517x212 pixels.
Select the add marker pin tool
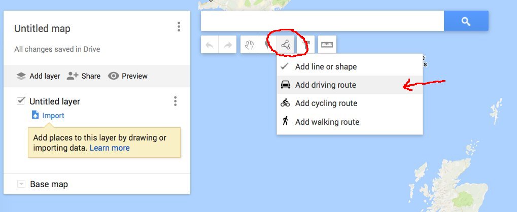pos(267,45)
